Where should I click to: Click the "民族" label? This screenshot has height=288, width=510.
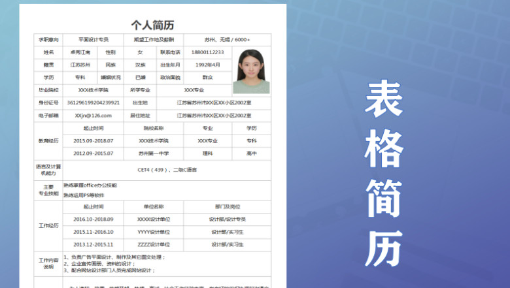[110, 65]
